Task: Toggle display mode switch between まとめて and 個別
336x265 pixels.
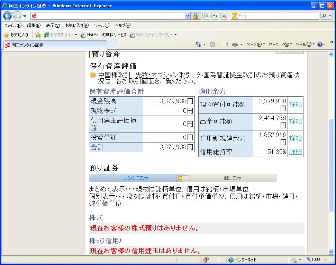Action: pyautogui.click(x=183, y=178)
